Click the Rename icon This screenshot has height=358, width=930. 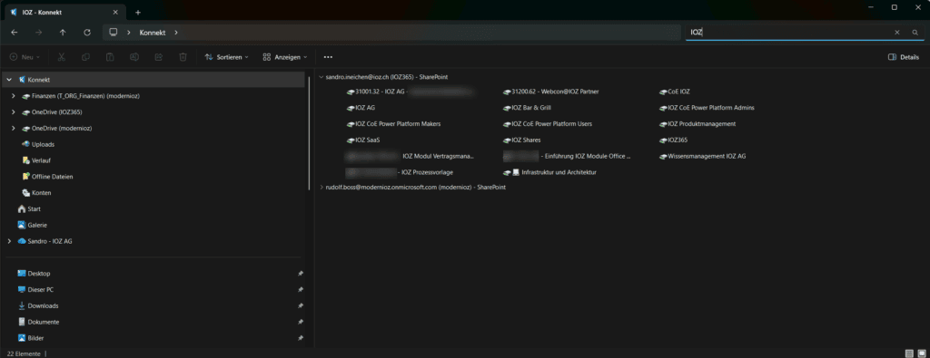tap(134, 57)
